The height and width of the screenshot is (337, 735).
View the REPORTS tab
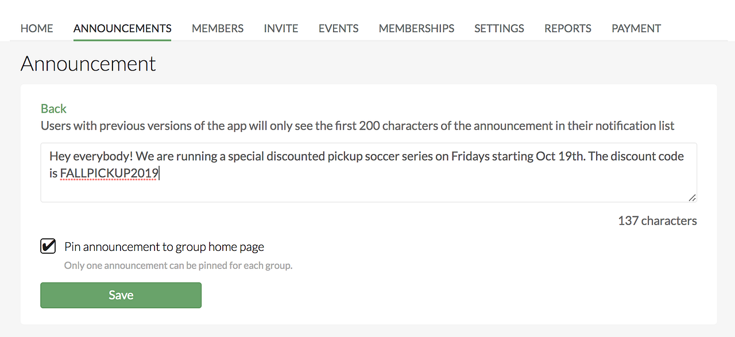(x=567, y=28)
